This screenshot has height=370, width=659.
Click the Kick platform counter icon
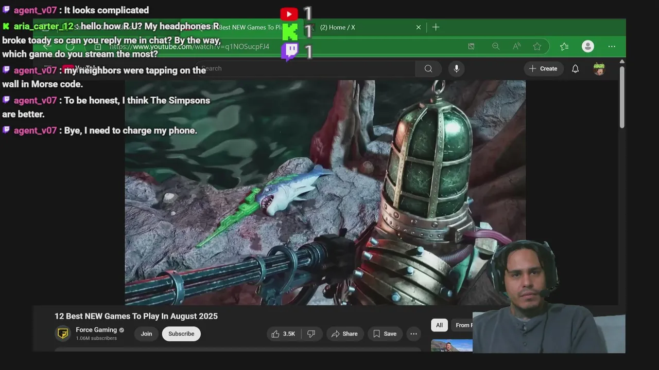click(290, 32)
